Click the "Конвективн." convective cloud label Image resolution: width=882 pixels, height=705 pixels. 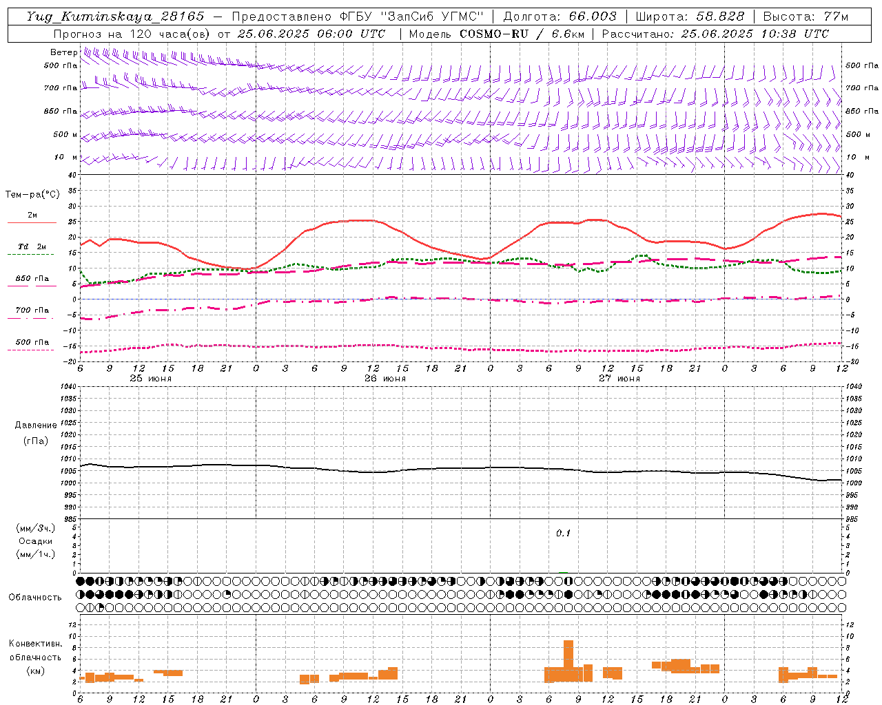pos(36,644)
